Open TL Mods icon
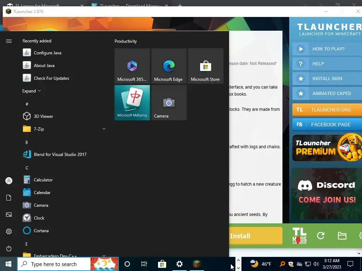Screen dimensions: 362x271 (x=300, y=235)
